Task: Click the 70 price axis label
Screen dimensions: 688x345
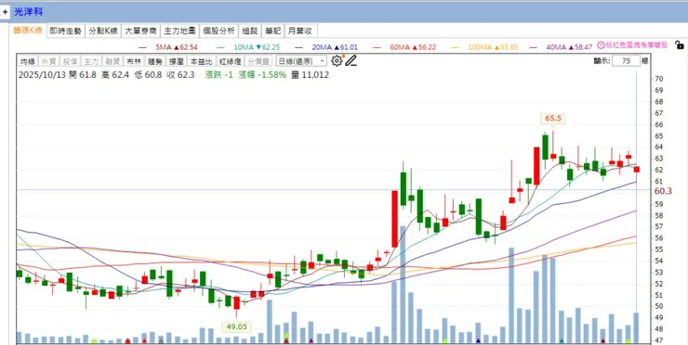Action: tap(658, 79)
